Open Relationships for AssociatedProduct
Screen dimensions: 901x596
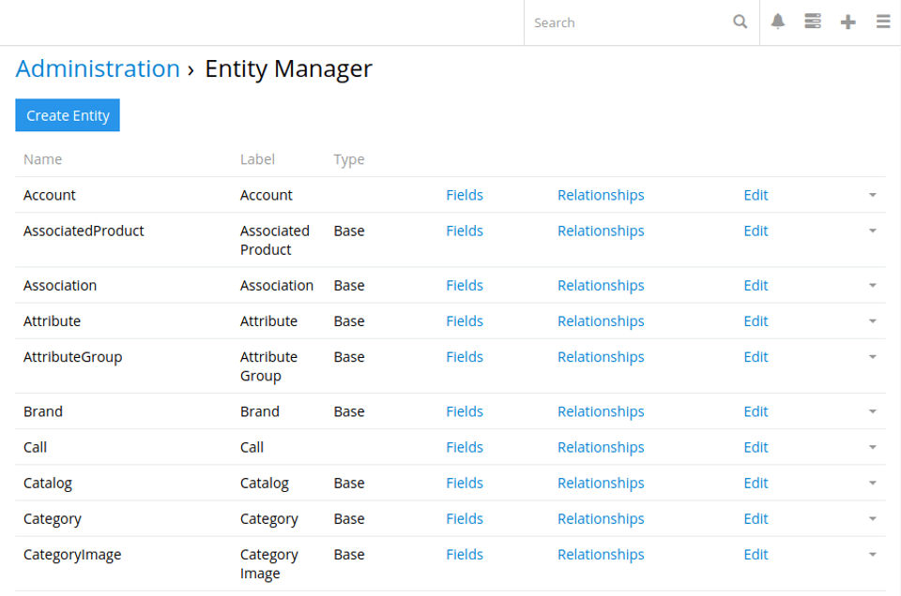click(601, 231)
